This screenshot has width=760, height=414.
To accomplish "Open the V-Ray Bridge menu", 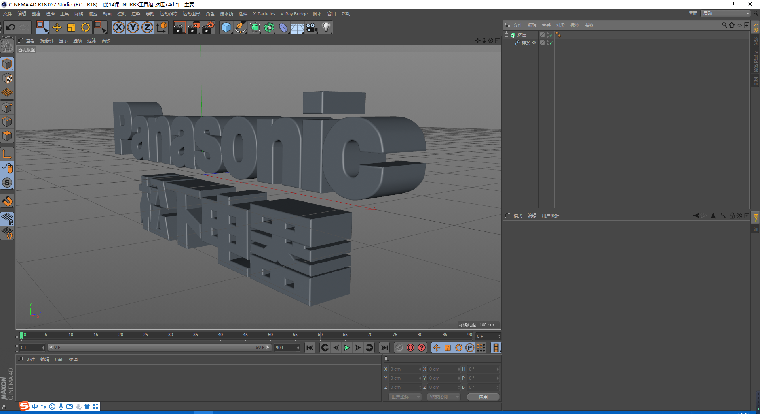I will click(x=294, y=14).
